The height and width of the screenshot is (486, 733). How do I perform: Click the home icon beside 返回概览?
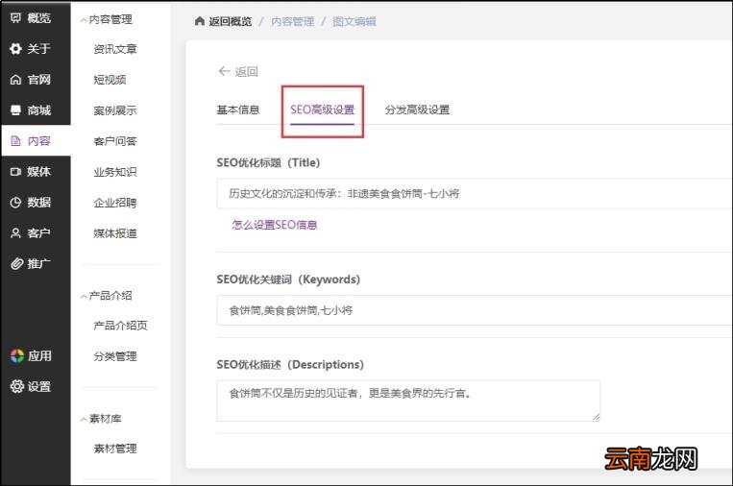coord(200,21)
